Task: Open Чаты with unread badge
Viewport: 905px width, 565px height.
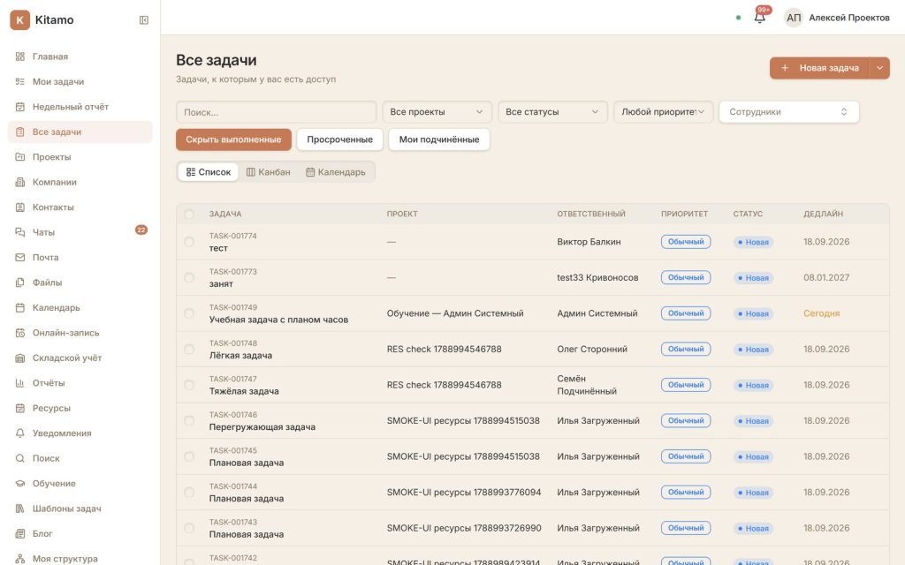Action: point(80,232)
